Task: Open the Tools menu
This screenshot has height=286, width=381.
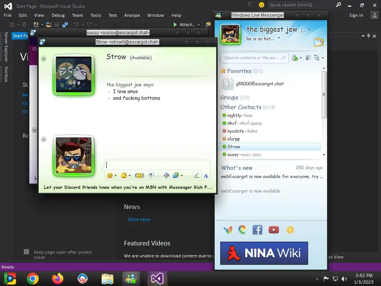Action: (96, 15)
